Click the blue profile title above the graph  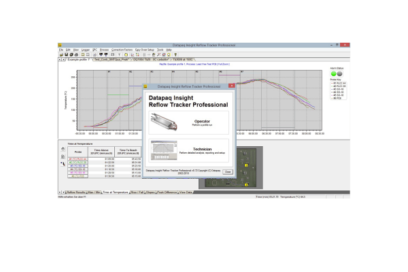coord(194,64)
